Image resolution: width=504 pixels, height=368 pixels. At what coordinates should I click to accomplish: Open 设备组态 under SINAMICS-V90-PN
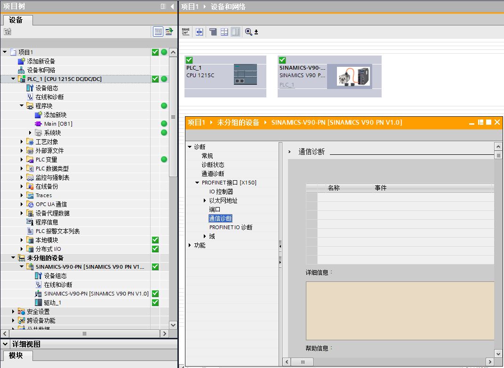[55, 276]
